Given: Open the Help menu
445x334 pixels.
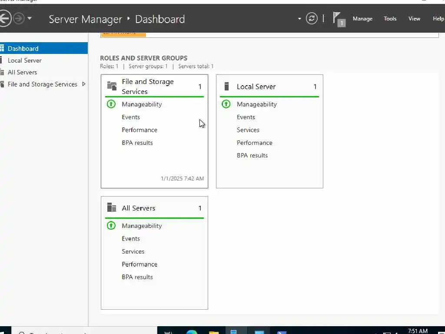Looking at the screenshot, I should (438, 19).
